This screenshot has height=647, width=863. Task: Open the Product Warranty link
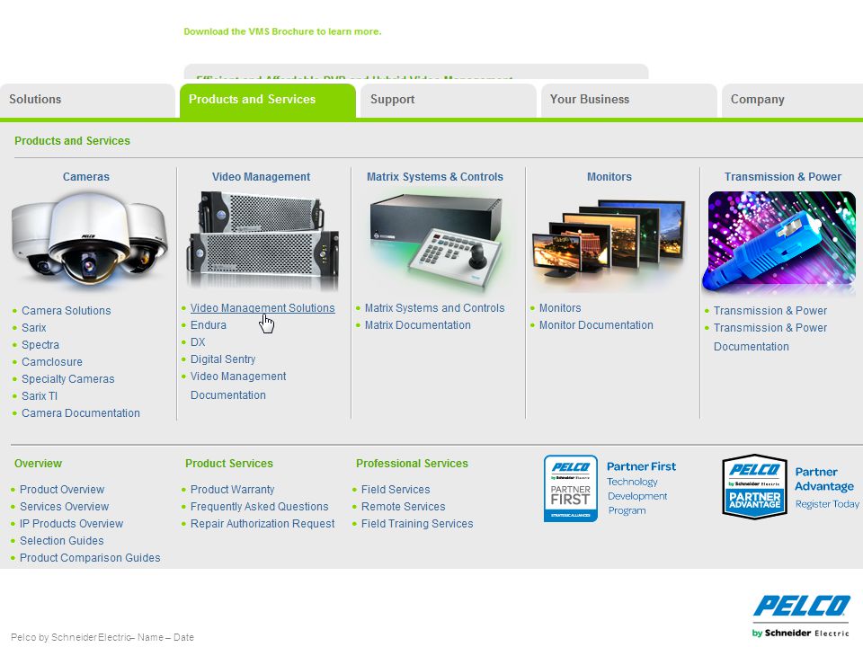coord(232,490)
